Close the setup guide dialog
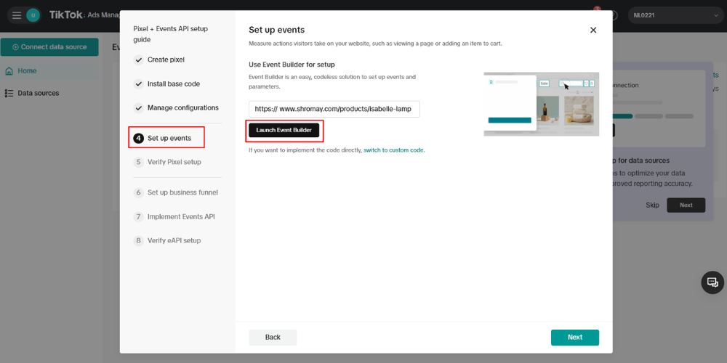The width and height of the screenshot is (727, 363). pos(593,30)
